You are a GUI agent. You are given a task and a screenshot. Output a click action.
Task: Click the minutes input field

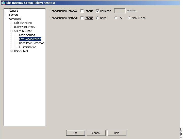120,11
